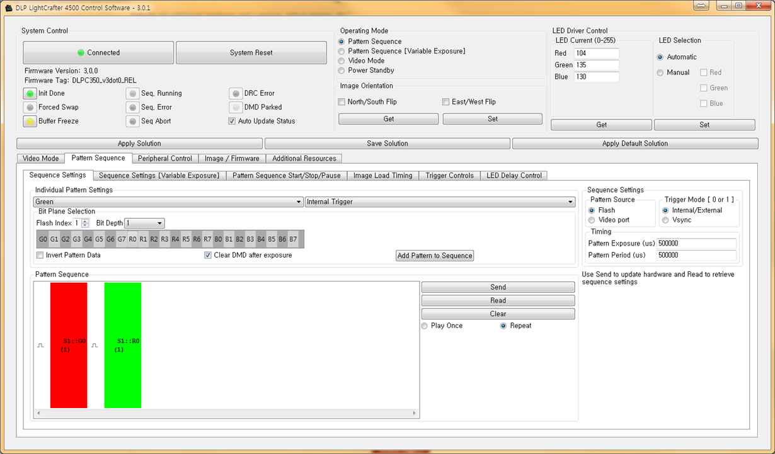775x454 pixels.
Task: Toggle Invert Pattern Data checkbox
Action: (x=40, y=255)
